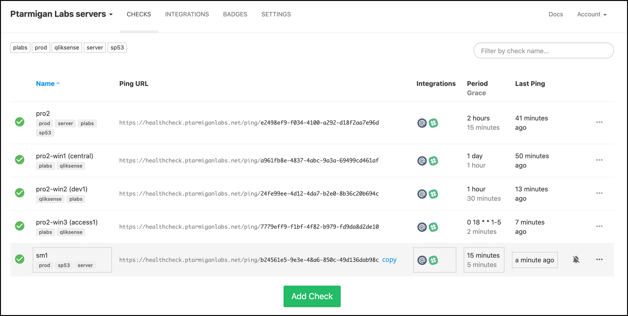The height and width of the screenshot is (316, 628).
Task: Click the status checkmark for pro2-win1 (central)
Action: (x=20, y=160)
